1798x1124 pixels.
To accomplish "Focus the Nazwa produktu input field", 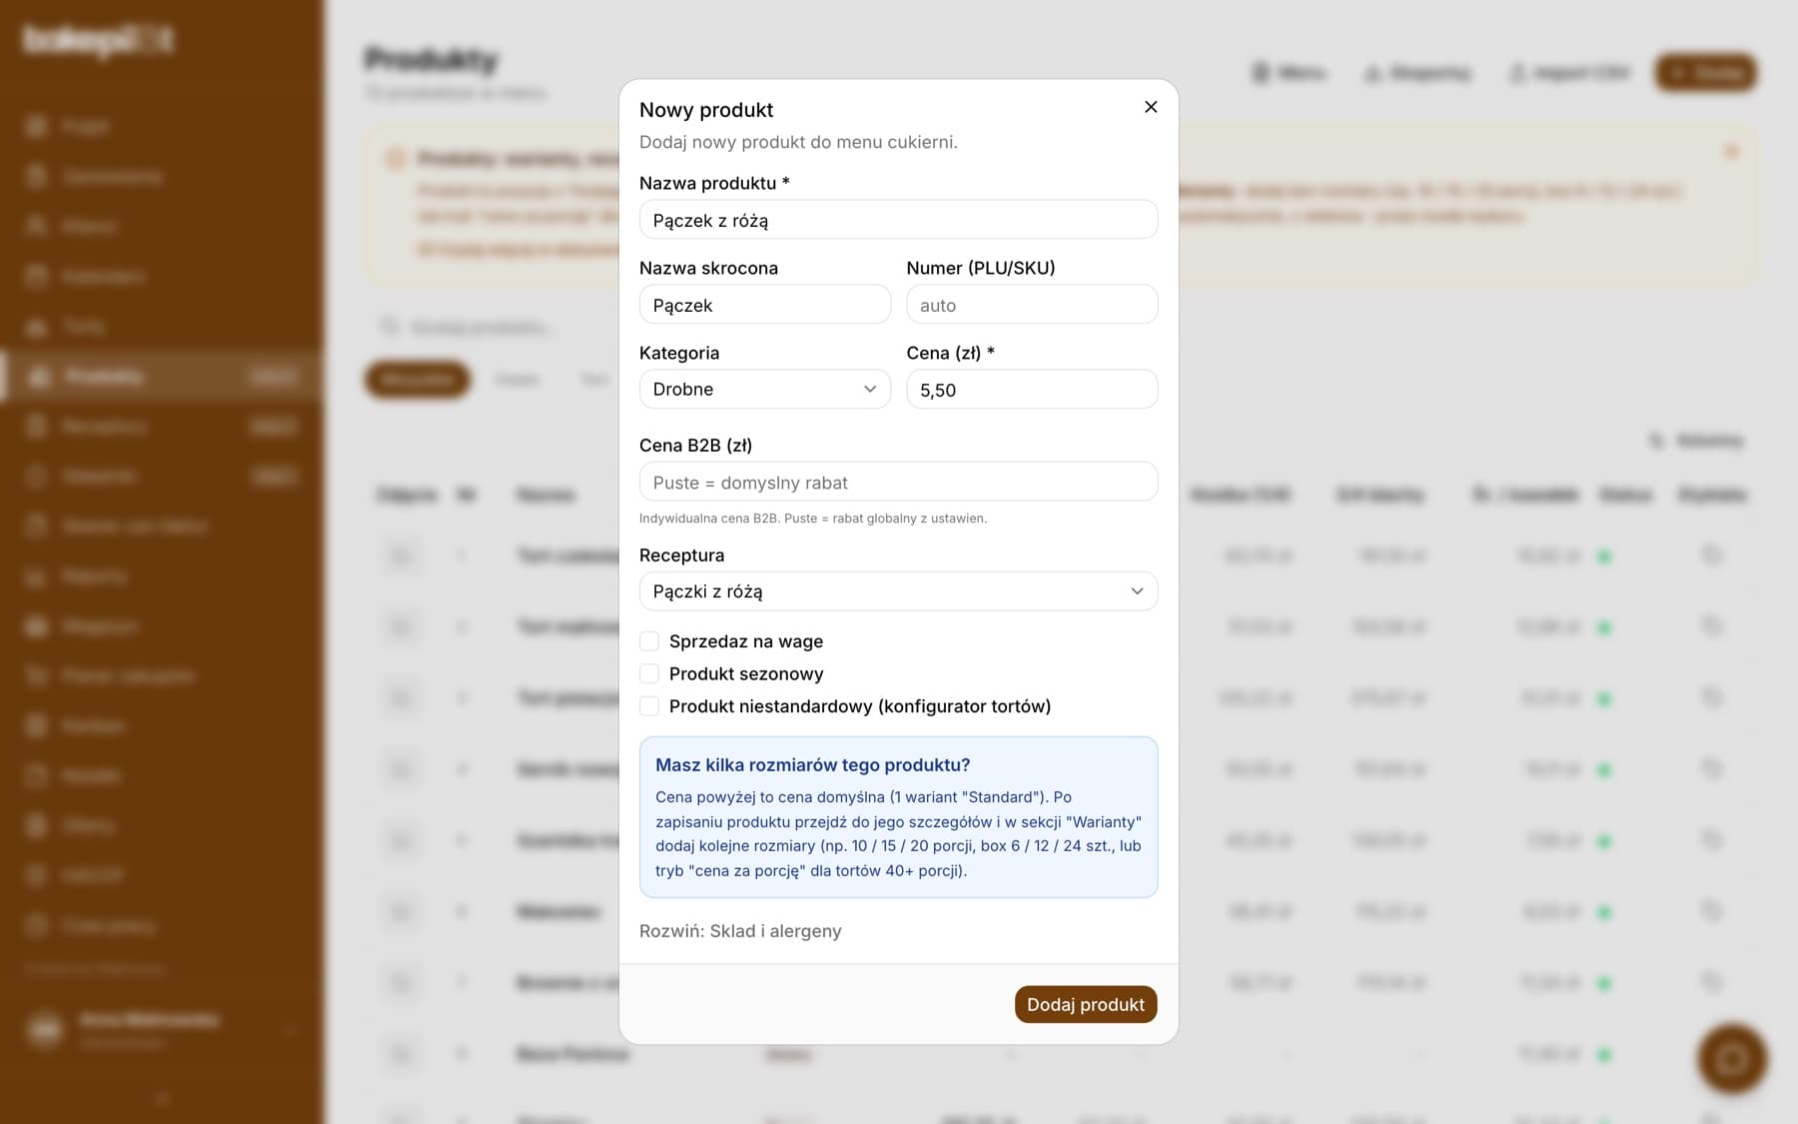I will tap(898, 220).
